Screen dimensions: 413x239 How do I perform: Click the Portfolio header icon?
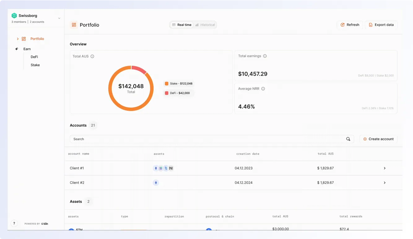[74, 25]
